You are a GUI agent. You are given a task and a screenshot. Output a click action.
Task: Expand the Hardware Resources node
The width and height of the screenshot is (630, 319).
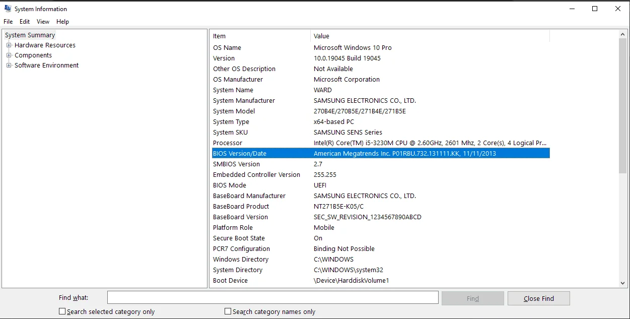(x=9, y=45)
